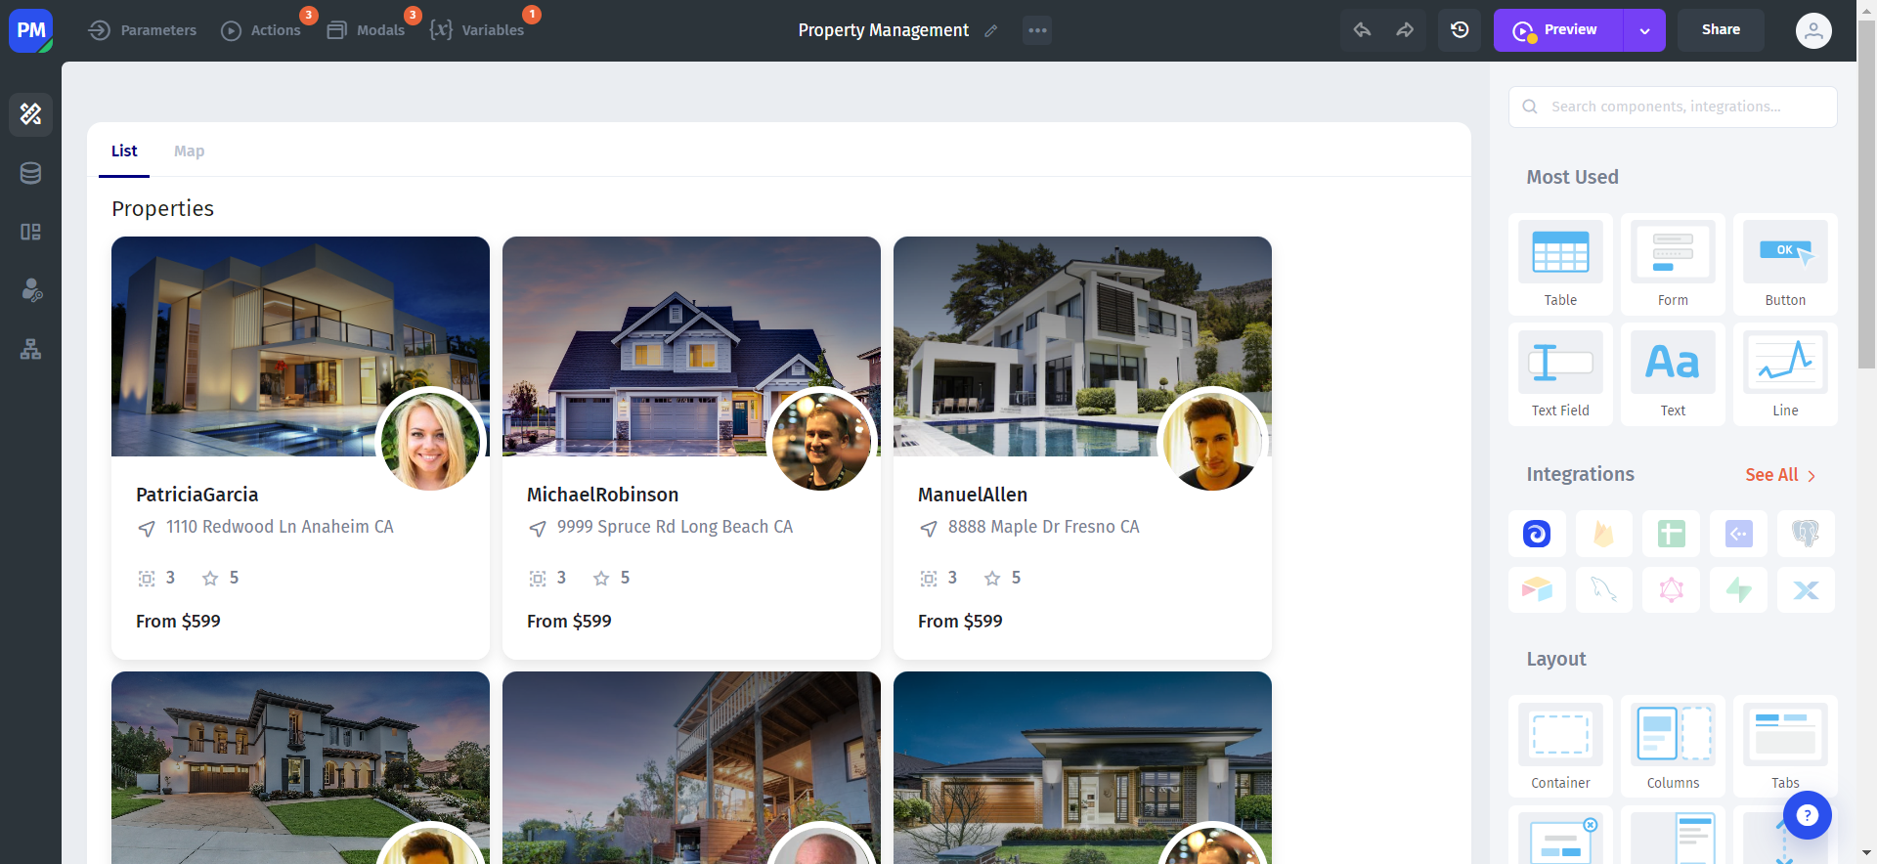Screen dimensions: 1877x864
Task: Edit the Property Management title with pencil icon
Action: pyautogui.click(x=991, y=31)
